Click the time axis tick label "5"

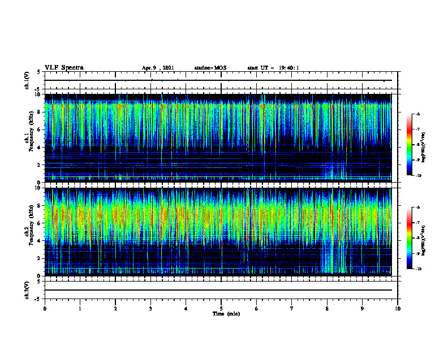(x=221, y=309)
